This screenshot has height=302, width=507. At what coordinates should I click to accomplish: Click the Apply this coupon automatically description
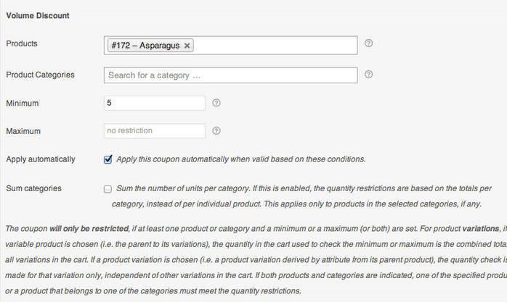241,159
